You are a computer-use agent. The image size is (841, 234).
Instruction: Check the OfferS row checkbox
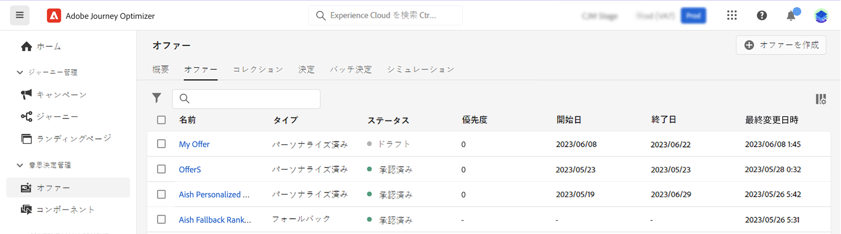tap(161, 169)
